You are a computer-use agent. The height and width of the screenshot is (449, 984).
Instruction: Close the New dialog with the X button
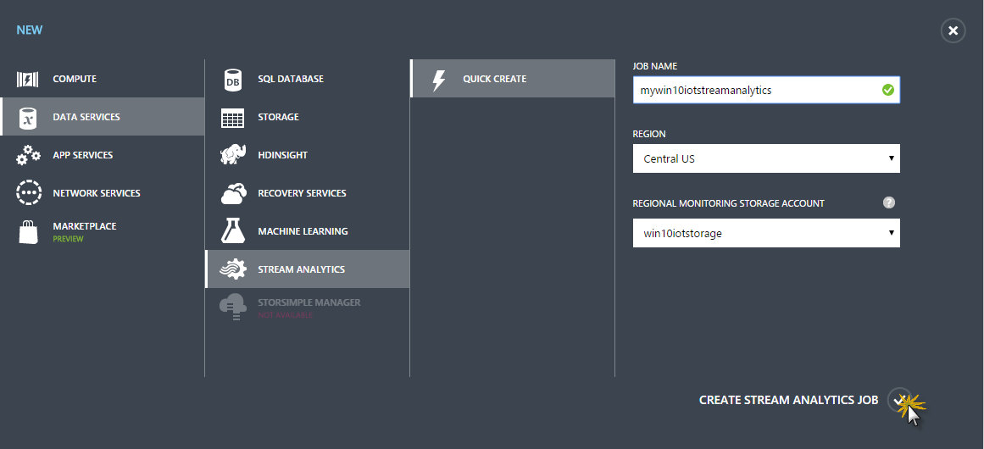(x=953, y=31)
